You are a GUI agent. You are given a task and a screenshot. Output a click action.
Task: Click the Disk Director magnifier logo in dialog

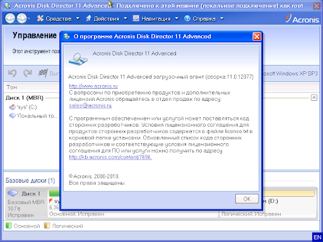tap(78, 59)
